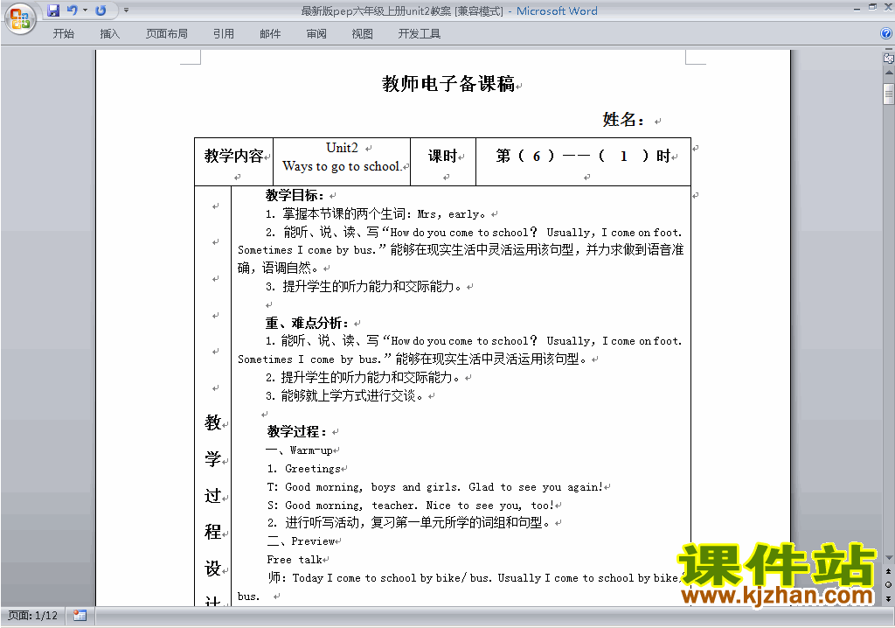Viewport: 895px width, 628px height.
Task: Click the macro recording icon in the status bar
Action: [80, 616]
